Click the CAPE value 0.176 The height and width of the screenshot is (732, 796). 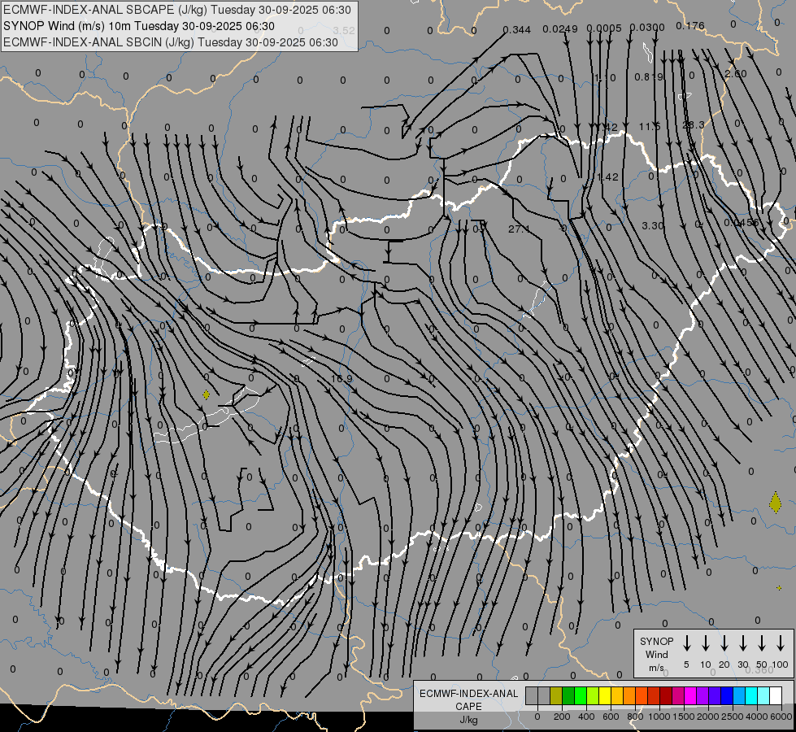(690, 25)
